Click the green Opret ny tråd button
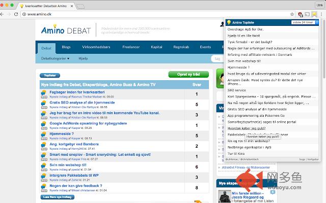This screenshot has width=326, height=203. point(188,75)
